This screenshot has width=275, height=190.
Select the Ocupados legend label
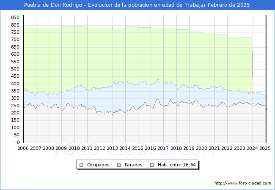(98, 165)
